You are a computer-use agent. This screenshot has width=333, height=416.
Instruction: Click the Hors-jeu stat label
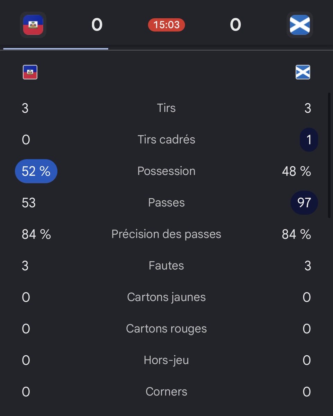coord(166,361)
